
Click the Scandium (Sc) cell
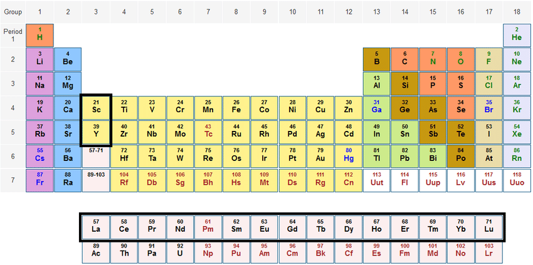pos(96,107)
